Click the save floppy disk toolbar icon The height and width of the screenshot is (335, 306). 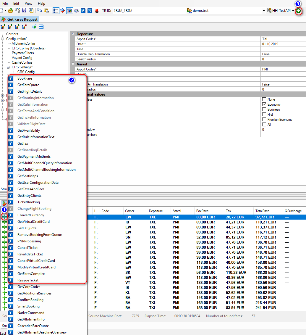24,11
